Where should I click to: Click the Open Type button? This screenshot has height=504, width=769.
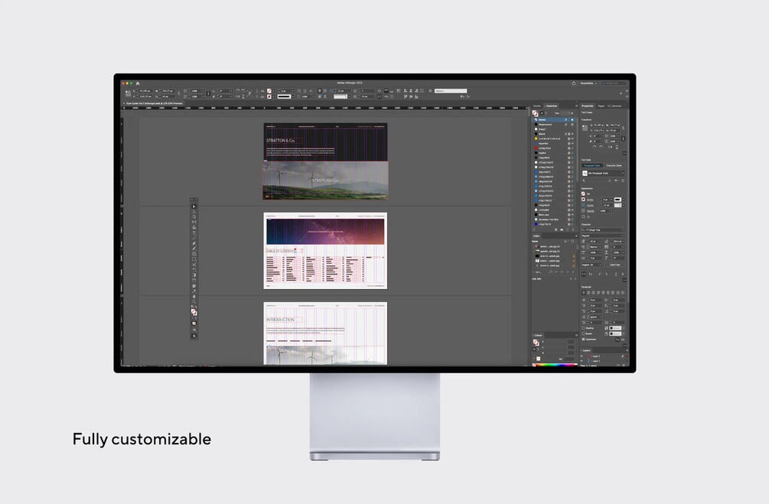click(x=615, y=265)
